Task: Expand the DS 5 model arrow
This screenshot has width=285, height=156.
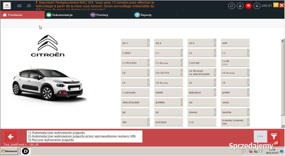Action: point(215,43)
